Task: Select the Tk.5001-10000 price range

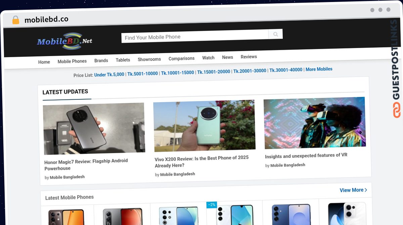Action: pyautogui.click(x=142, y=74)
